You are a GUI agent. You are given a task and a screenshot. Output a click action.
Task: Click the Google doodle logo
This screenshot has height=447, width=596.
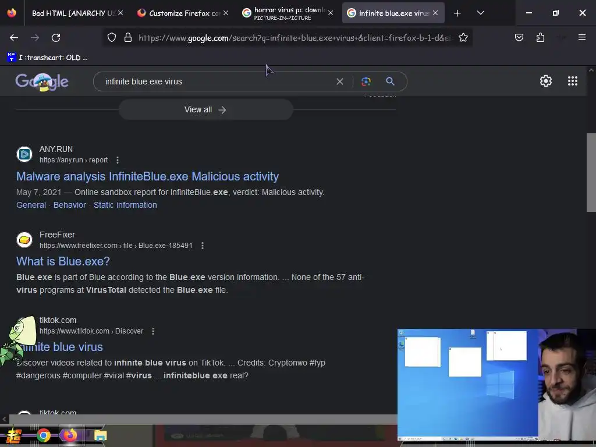[x=42, y=81]
